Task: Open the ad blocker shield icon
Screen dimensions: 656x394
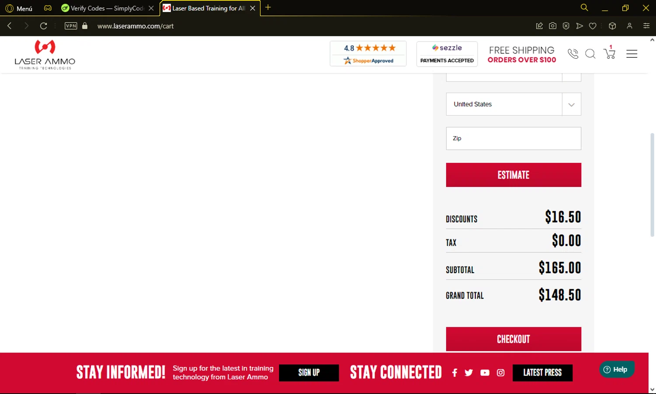Action: [x=566, y=26]
